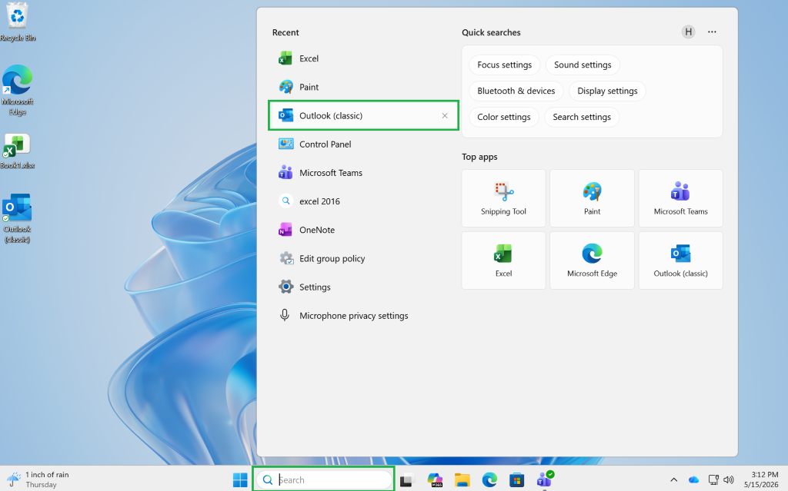Click the Sound settings quick search
Image resolution: width=788 pixels, height=491 pixels.
pos(583,65)
